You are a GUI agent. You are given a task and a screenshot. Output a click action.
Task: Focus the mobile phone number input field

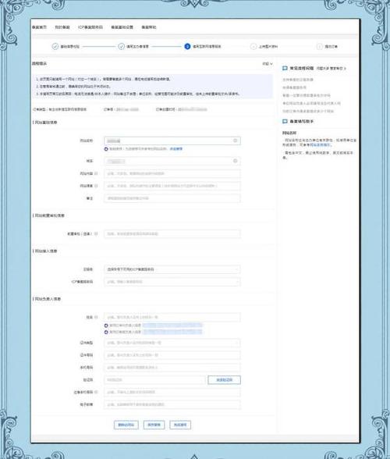pyautogui.click(x=172, y=367)
